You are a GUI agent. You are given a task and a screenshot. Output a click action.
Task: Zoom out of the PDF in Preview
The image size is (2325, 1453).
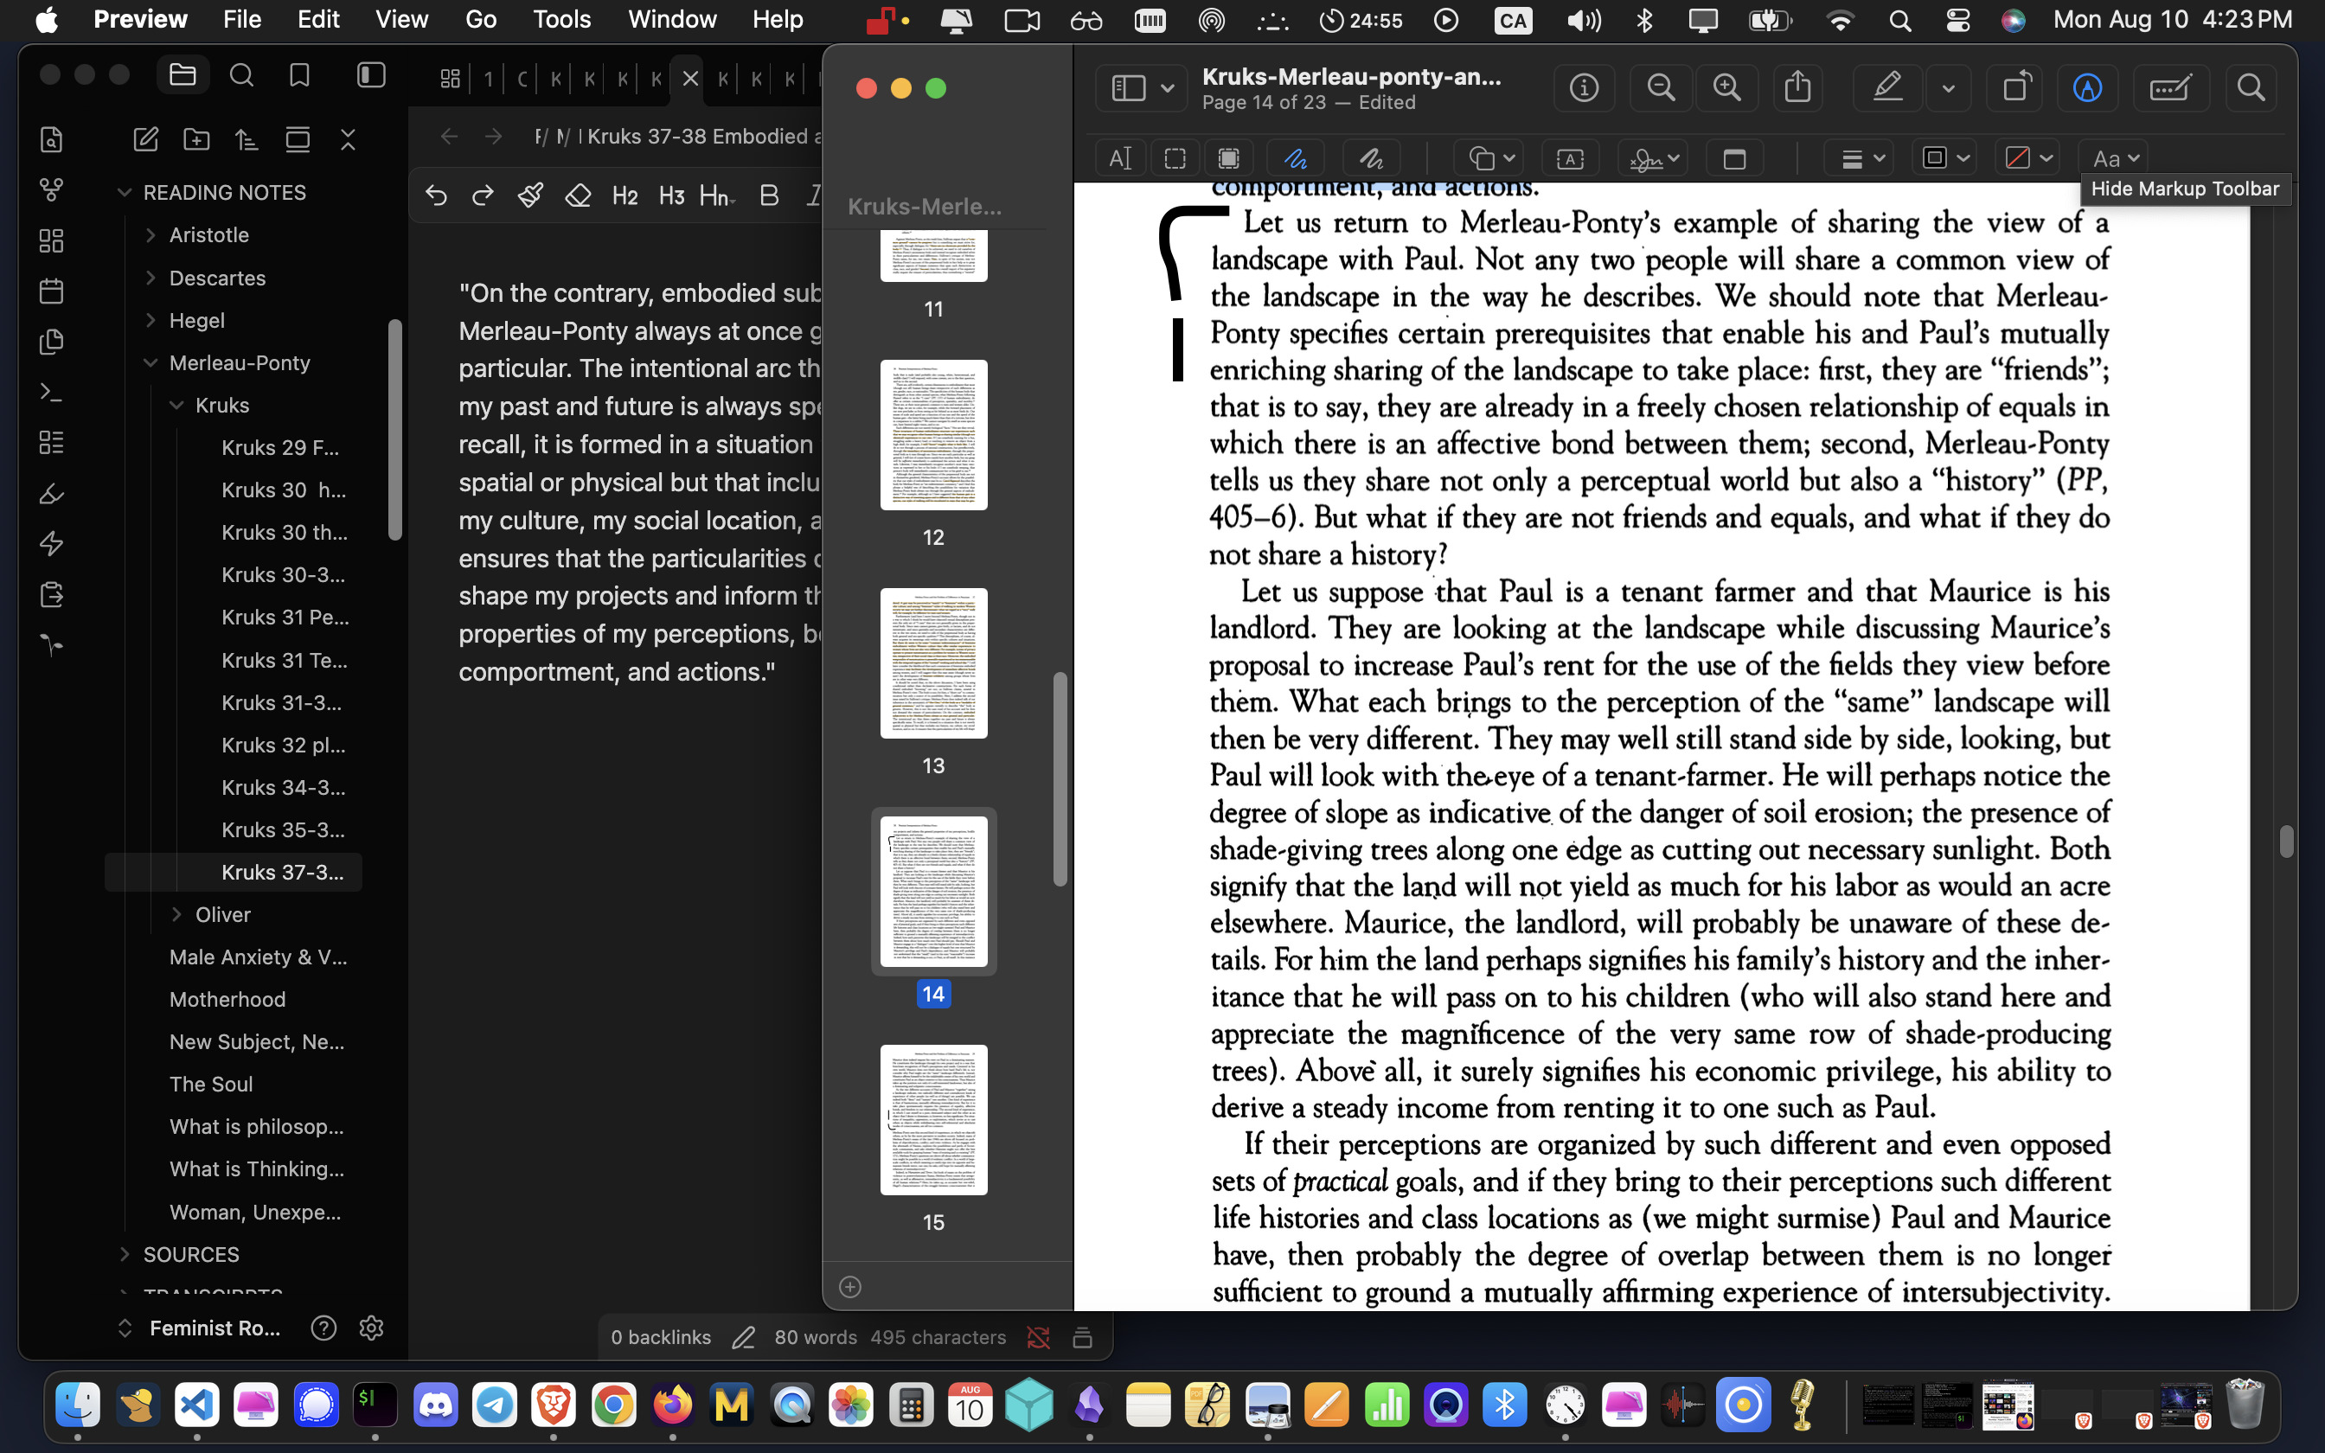click(x=1661, y=88)
